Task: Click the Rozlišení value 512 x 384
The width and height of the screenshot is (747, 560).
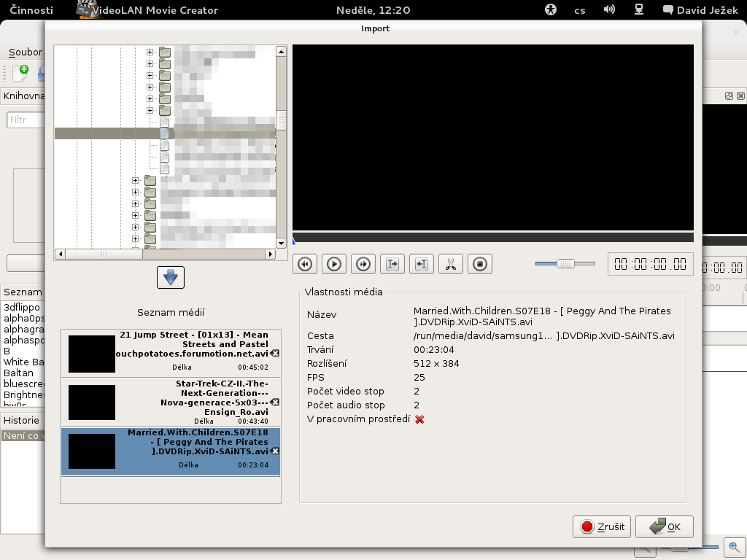Action: coord(436,363)
